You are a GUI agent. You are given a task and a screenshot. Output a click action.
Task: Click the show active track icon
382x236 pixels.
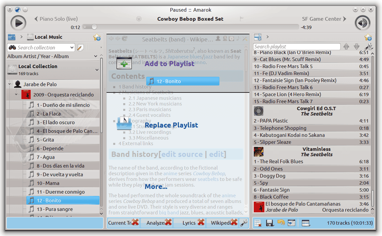point(292,223)
